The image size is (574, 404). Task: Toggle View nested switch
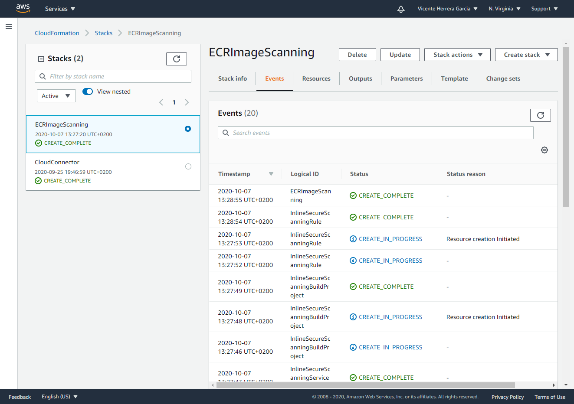pyautogui.click(x=88, y=91)
